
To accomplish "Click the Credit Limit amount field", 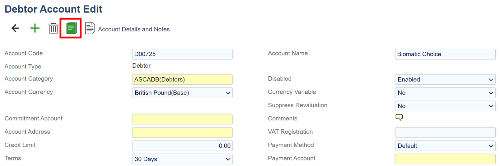I will coord(182,146).
